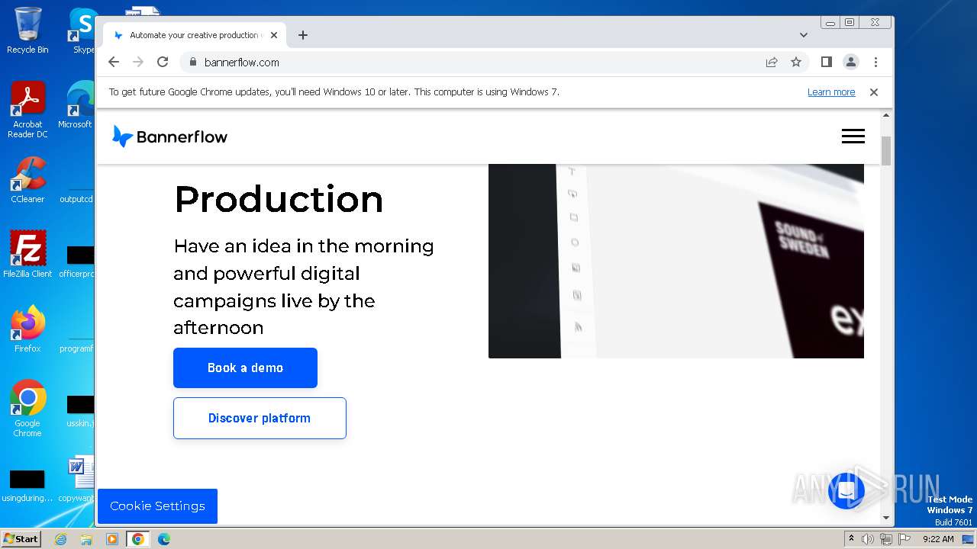Close the Automate your creative production tab
Image resolution: width=977 pixels, height=549 pixels.
coord(274,35)
